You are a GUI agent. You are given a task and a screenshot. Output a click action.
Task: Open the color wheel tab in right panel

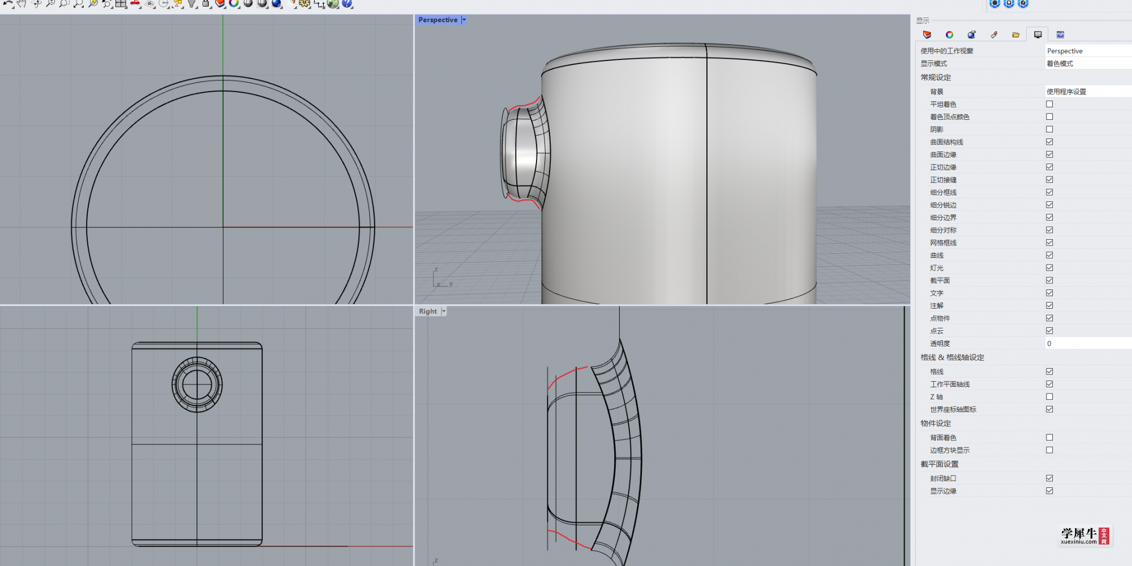pos(949,34)
